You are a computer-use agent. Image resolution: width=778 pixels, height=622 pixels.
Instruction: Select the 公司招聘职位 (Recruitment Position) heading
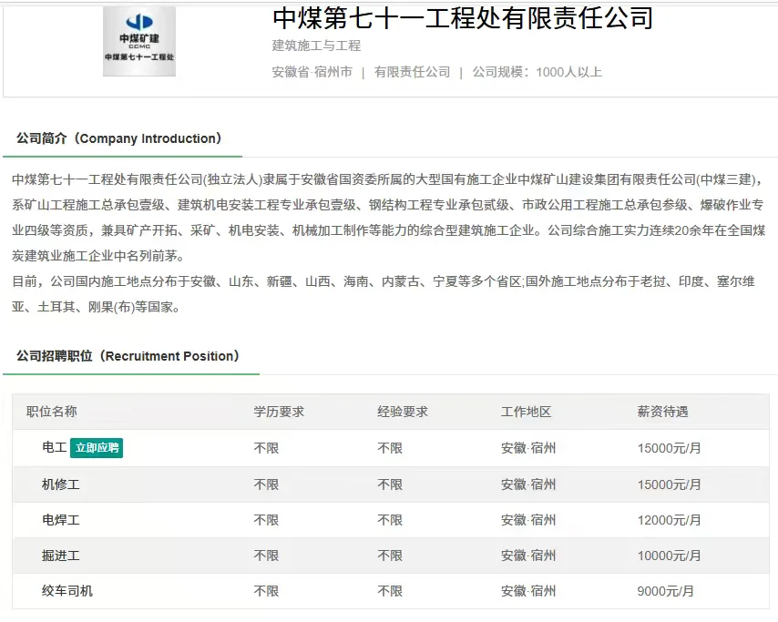click(128, 356)
